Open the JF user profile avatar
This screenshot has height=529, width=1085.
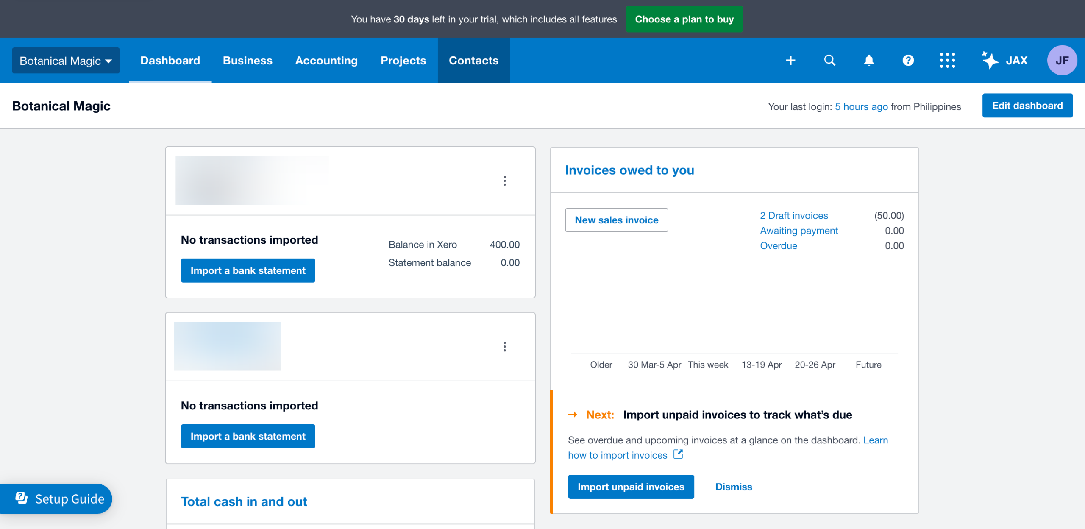coord(1062,60)
